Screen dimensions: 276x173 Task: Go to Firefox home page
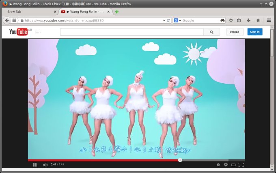click(258, 20)
